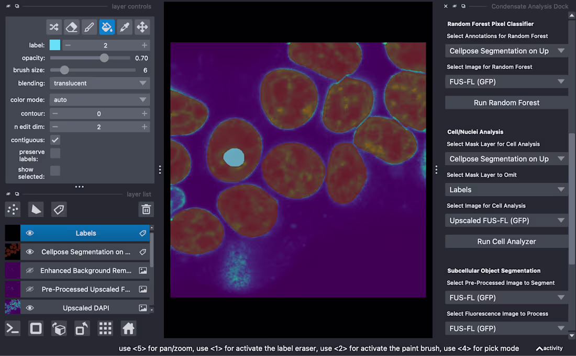Reset view with the home button
Image resolution: width=576 pixels, height=356 pixels.
[128, 328]
